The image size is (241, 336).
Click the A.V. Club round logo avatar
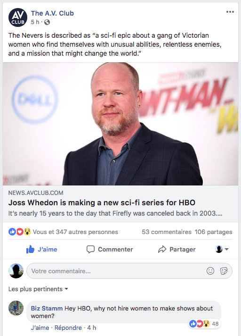(18, 17)
